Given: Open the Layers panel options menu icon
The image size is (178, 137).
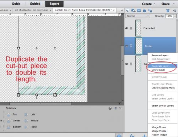Looking at the screenshot, I should pyautogui.click(x=174, y=11).
